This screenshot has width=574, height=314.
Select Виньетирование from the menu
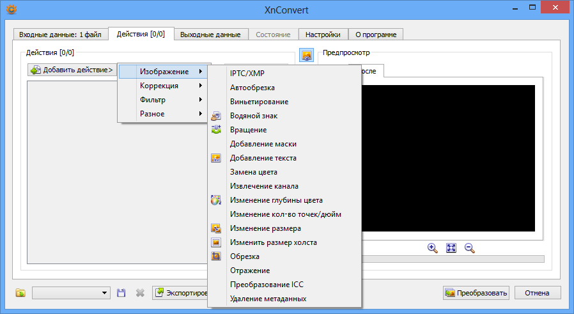284,102
